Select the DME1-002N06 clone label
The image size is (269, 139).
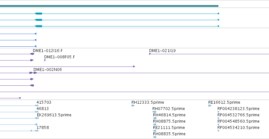[x=47, y=70]
